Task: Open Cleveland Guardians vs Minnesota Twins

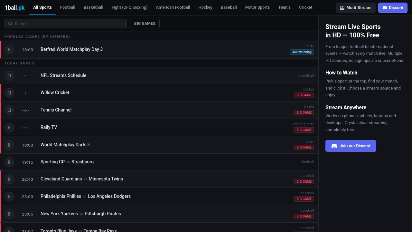Action: 159,179
